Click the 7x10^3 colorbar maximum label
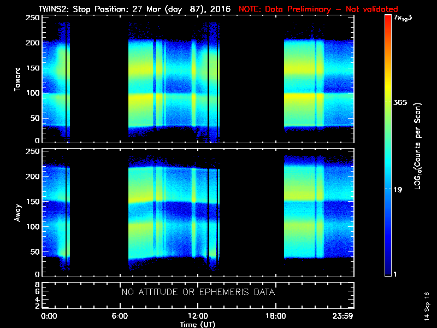This screenshot has height=328, width=437. click(403, 18)
